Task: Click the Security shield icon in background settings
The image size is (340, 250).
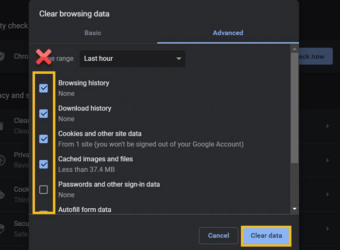Action: (x=2, y=229)
